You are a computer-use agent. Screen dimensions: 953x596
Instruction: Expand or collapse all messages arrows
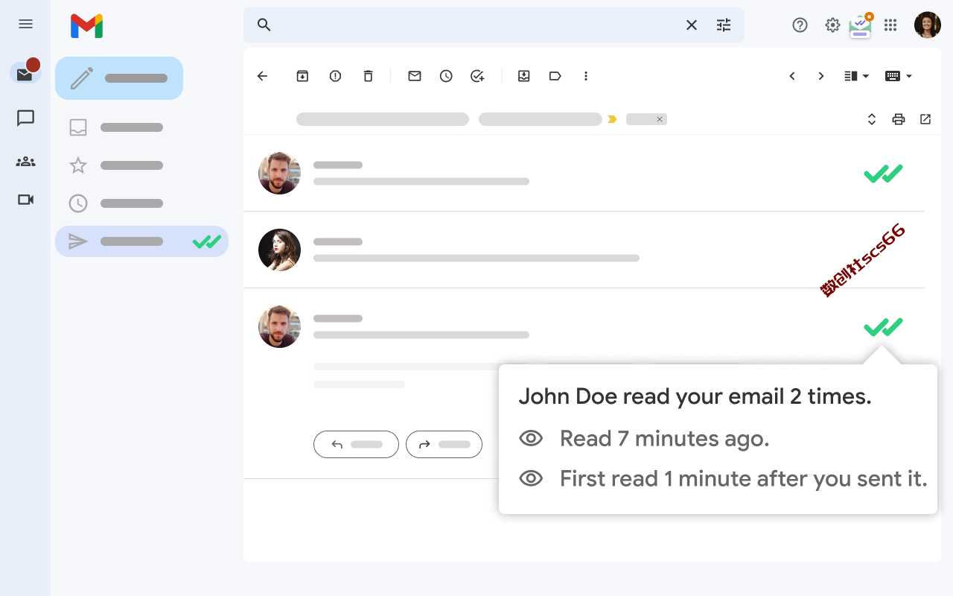coord(872,119)
